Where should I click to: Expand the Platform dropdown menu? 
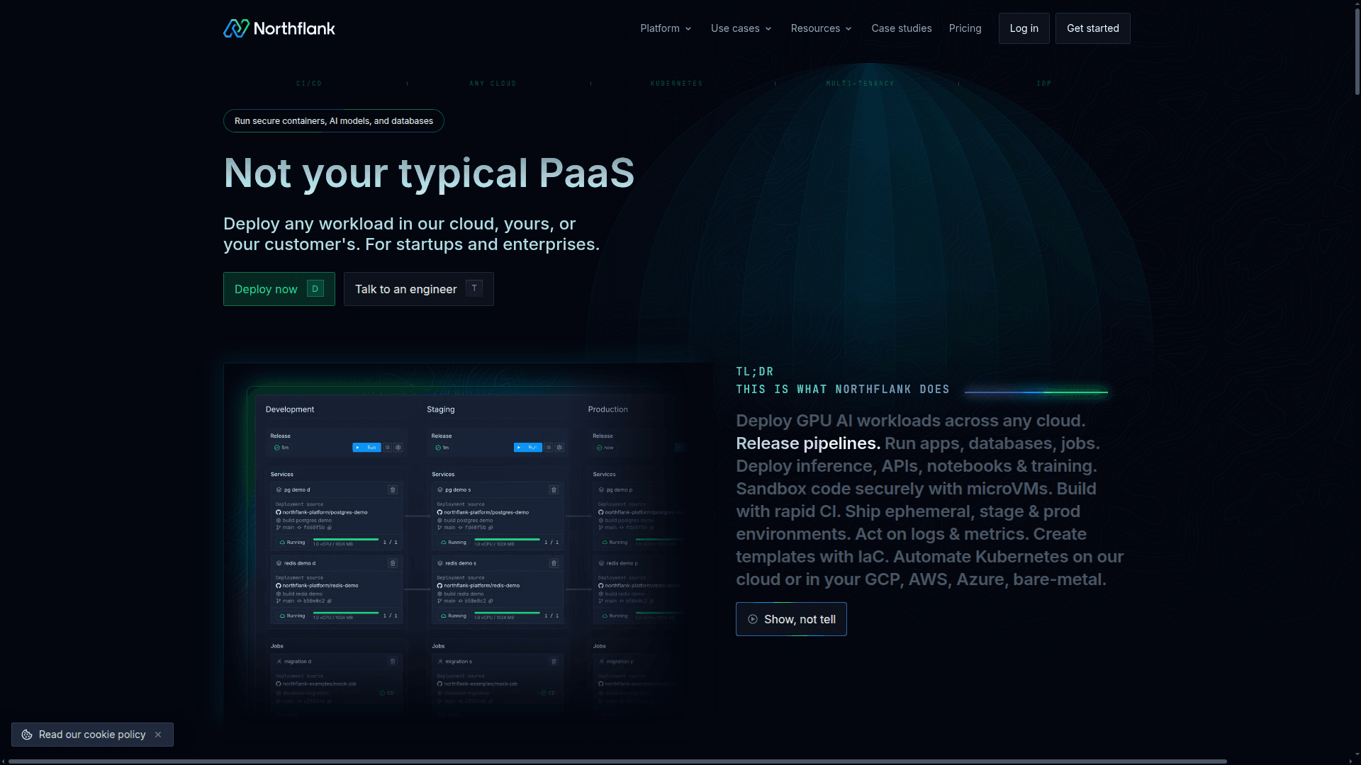[665, 28]
